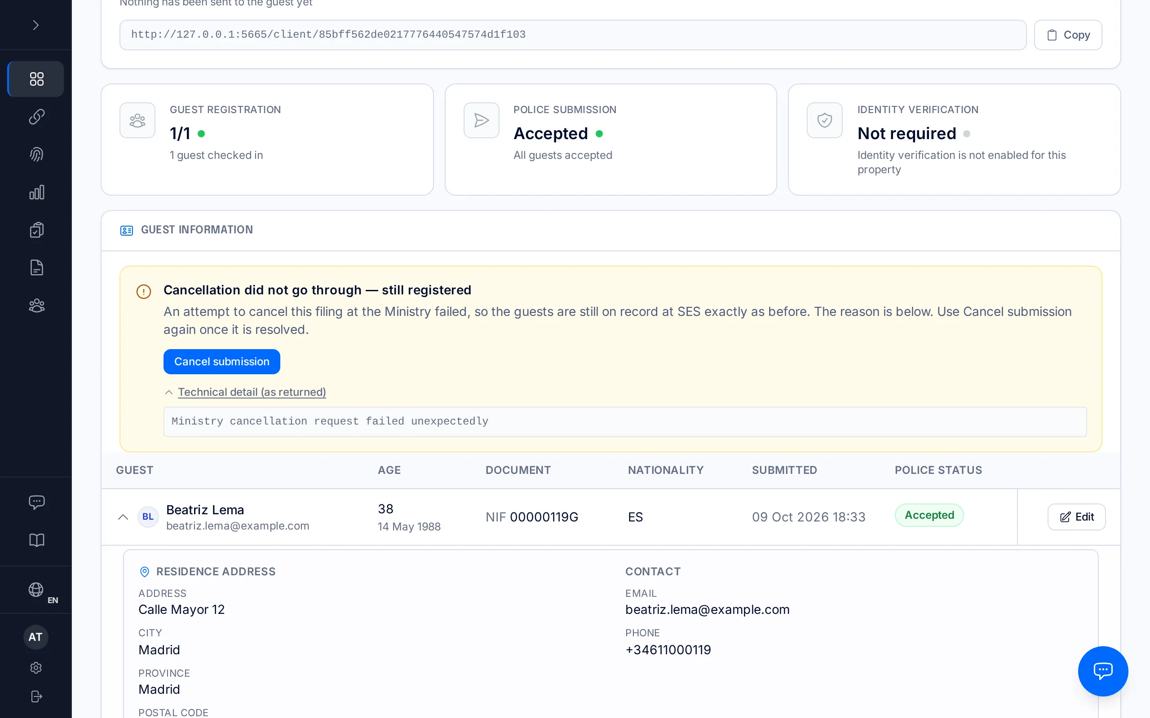Open settings gear icon in sidebar
The width and height of the screenshot is (1150, 718).
click(x=36, y=668)
